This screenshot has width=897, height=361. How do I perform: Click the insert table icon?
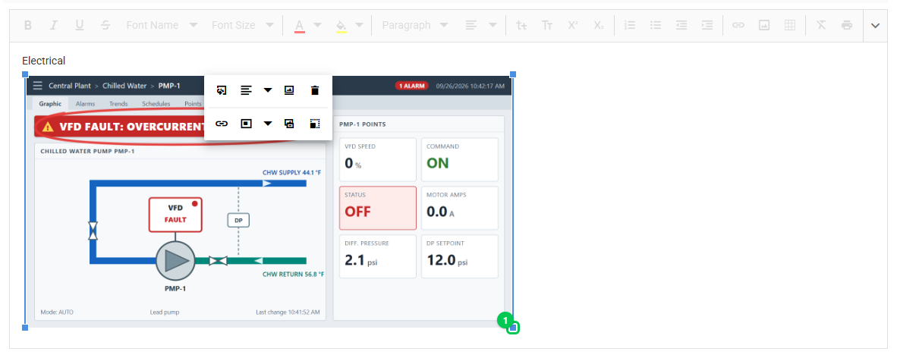pyautogui.click(x=789, y=25)
